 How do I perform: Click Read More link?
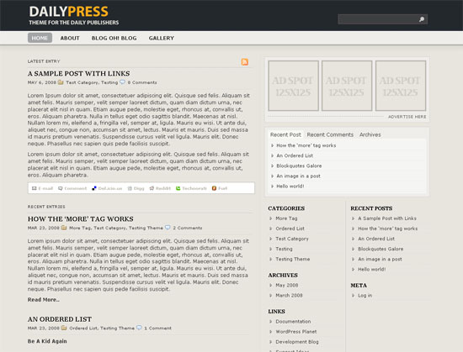(x=44, y=300)
